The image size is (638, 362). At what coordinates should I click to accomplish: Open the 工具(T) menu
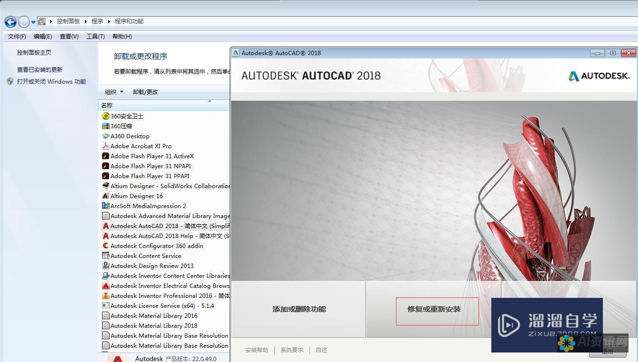click(95, 36)
